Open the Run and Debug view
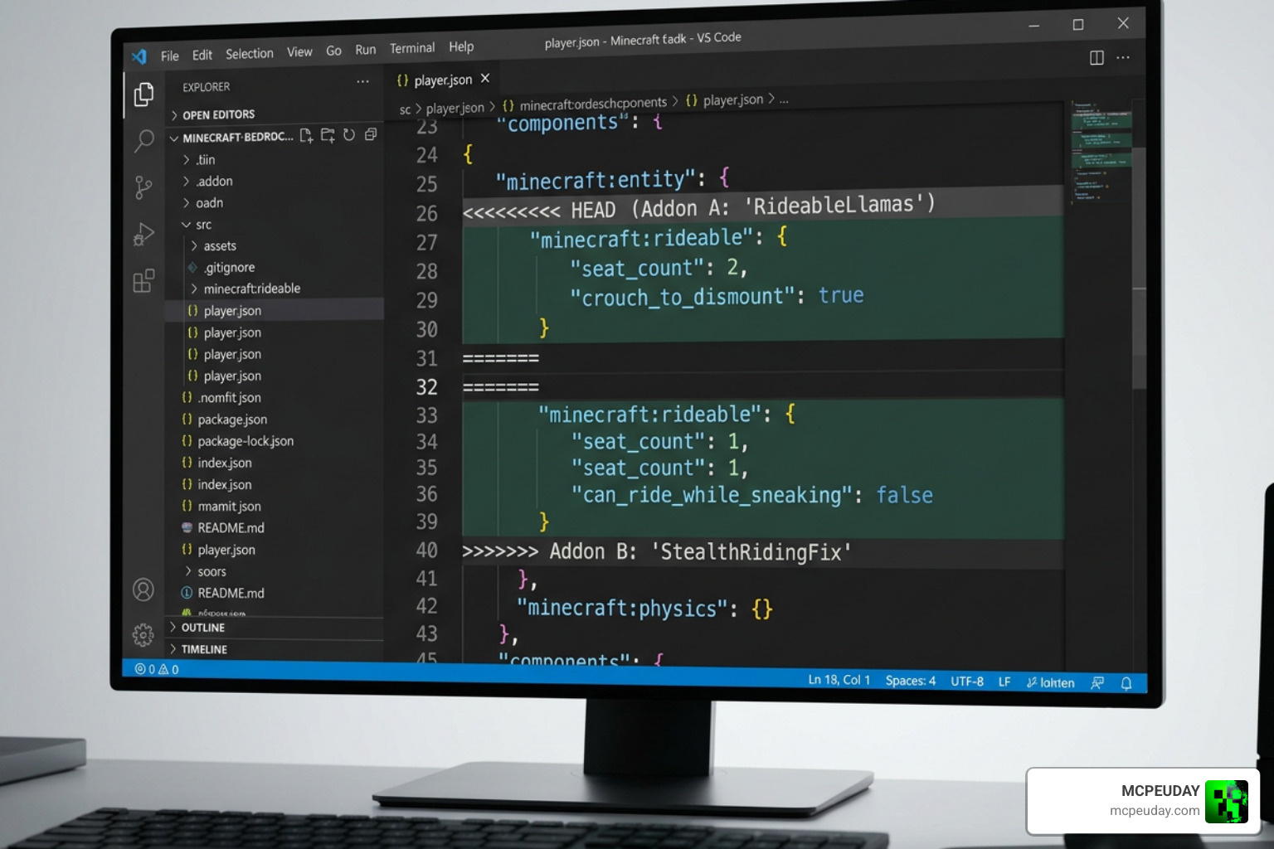Image resolution: width=1274 pixels, height=849 pixels. coord(143,235)
